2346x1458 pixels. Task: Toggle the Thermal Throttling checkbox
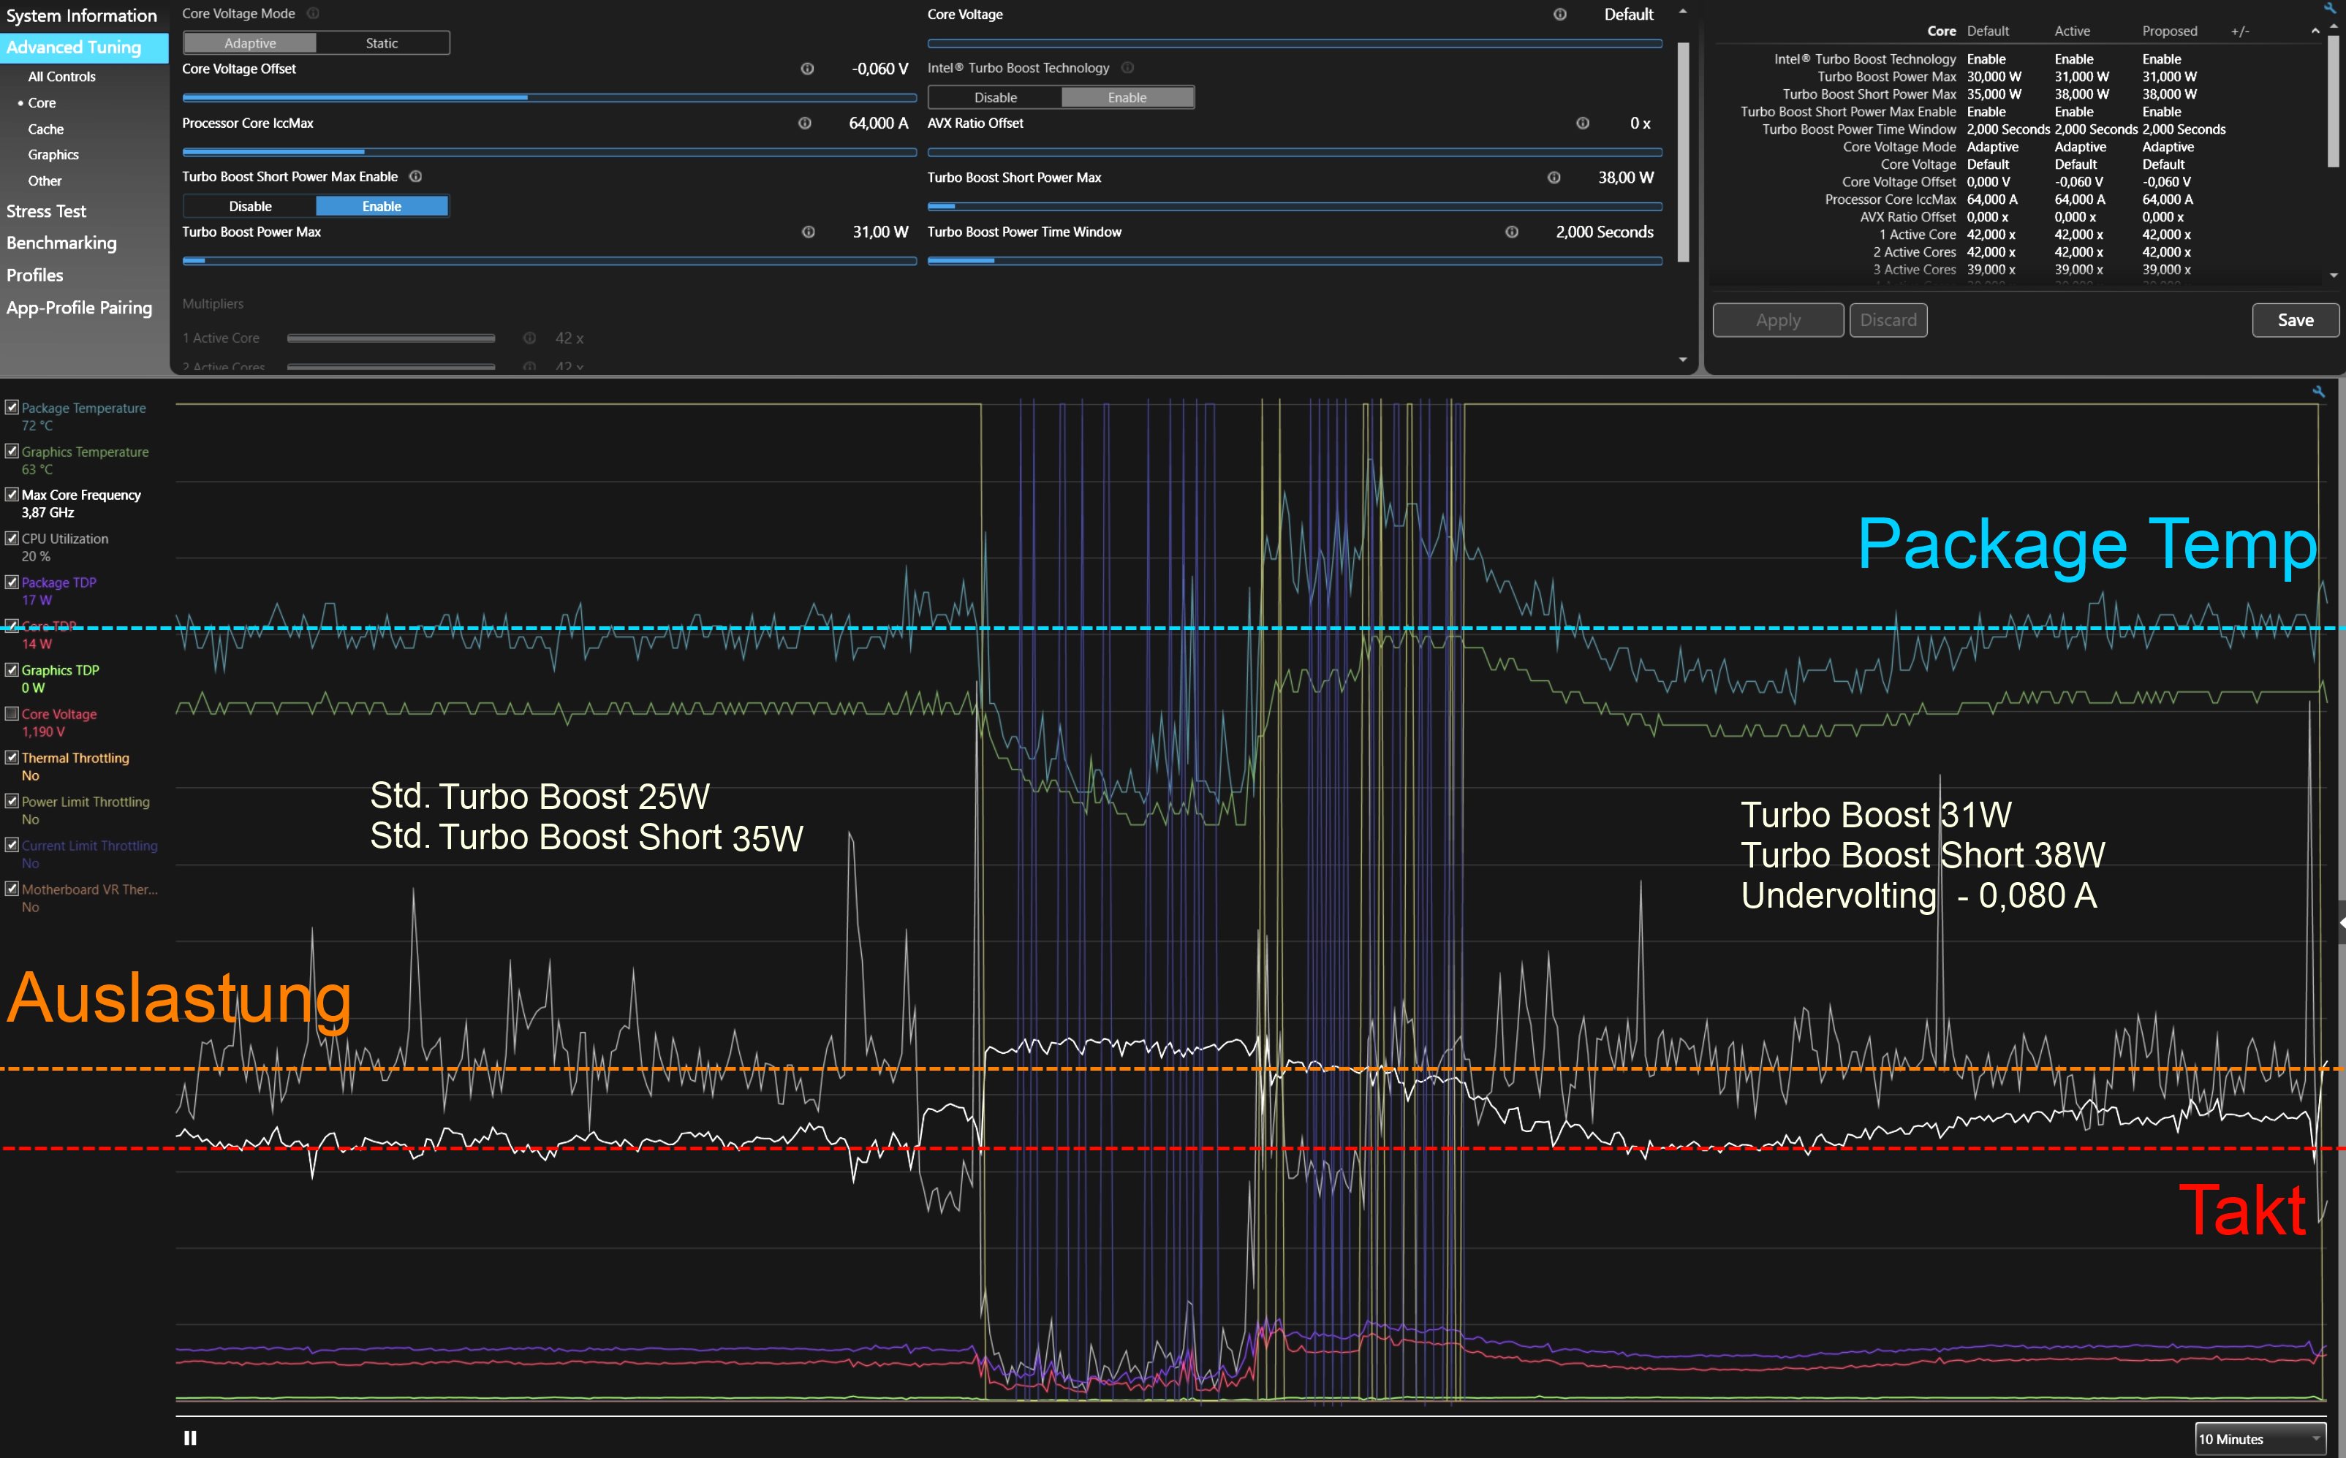(x=12, y=757)
